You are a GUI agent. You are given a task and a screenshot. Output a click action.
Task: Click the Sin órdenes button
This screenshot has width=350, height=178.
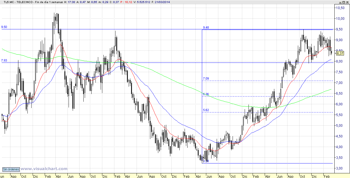click(x=11, y=169)
